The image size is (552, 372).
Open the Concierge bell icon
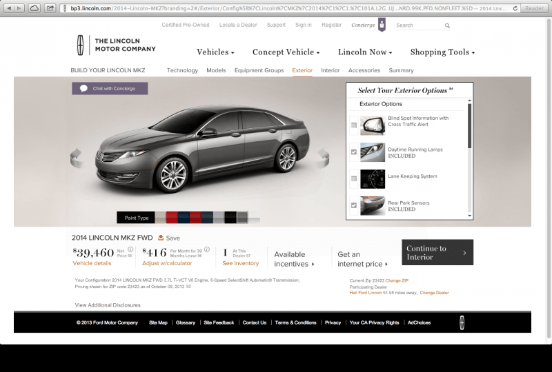click(x=381, y=25)
